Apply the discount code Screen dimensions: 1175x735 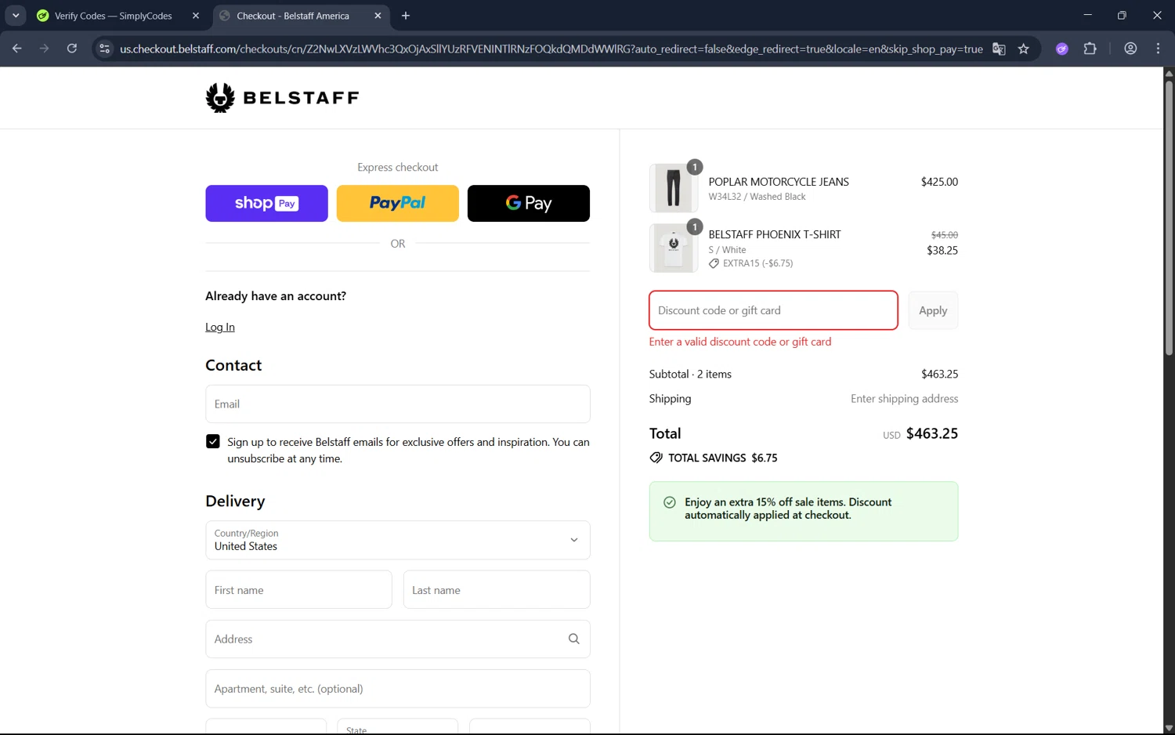click(933, 310)
